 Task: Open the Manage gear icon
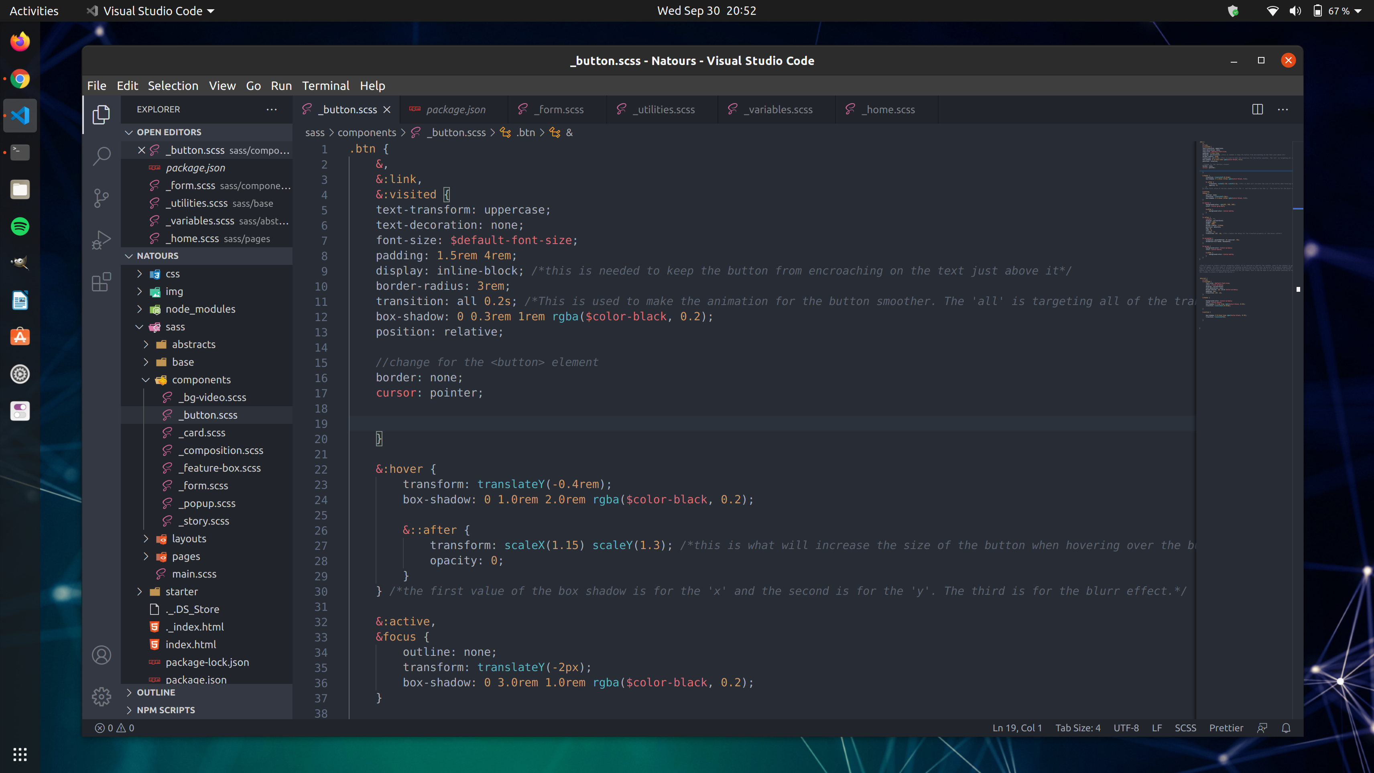click(x=101, y=696)
